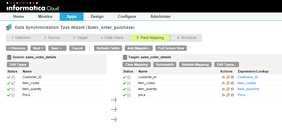Click target price field type icon
Viewport: 282px width, 129px height.
(129, 95)
